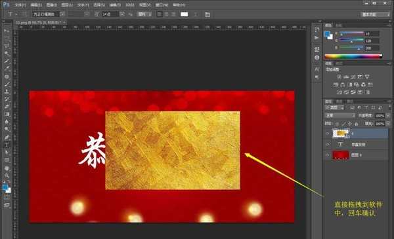Screen dimensions: 394x239
Task: Select the Hand tool
Action: point(7,168)
